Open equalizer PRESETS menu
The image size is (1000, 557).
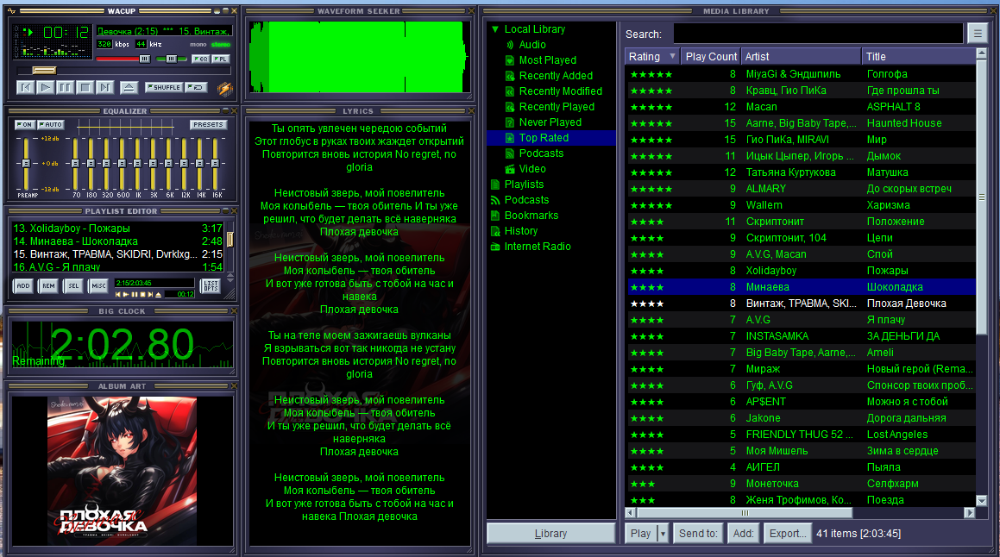pos(208,125)
